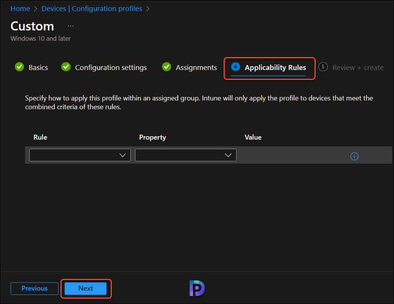Image resolution: width=394 pixels, height=304 pixels.
Task: Go to Home breadcrumb link
Action: (x=20, y=8)
